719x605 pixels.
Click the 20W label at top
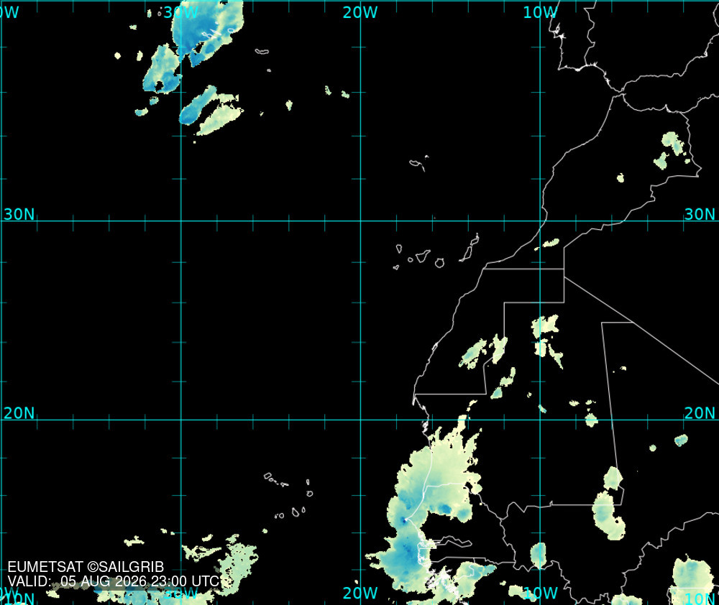coord(360,12)
